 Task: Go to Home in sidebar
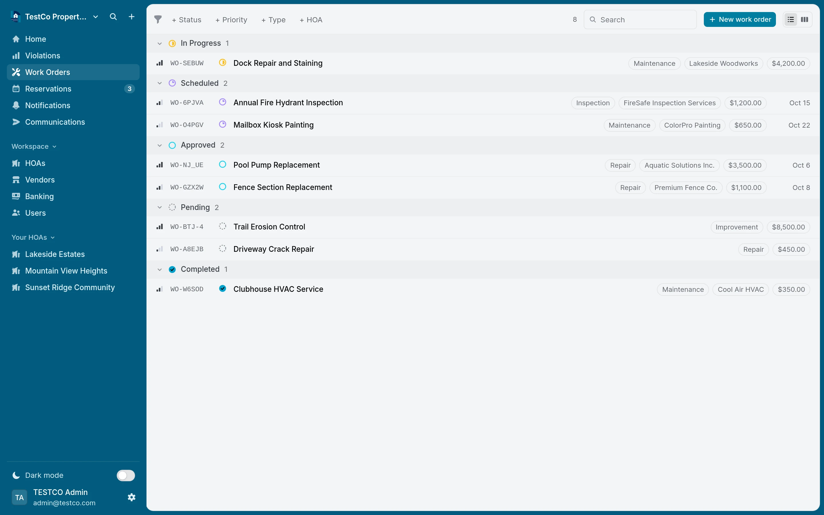73,39
